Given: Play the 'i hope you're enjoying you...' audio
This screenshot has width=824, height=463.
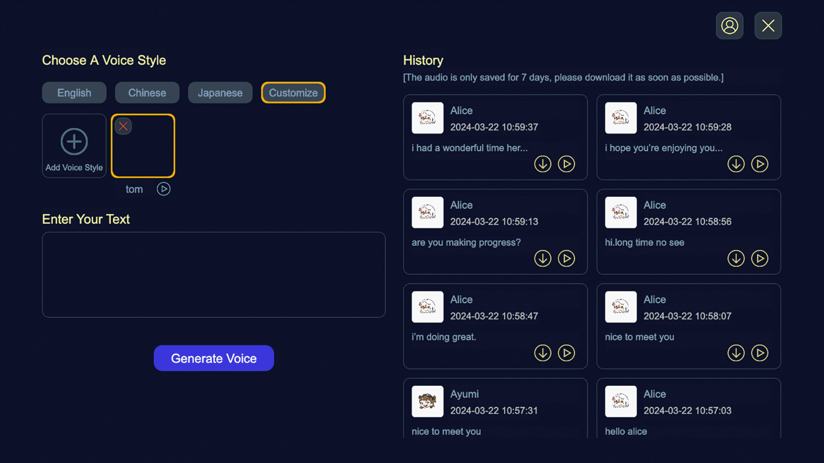Looking at the screenshot, I should point(759,164).
